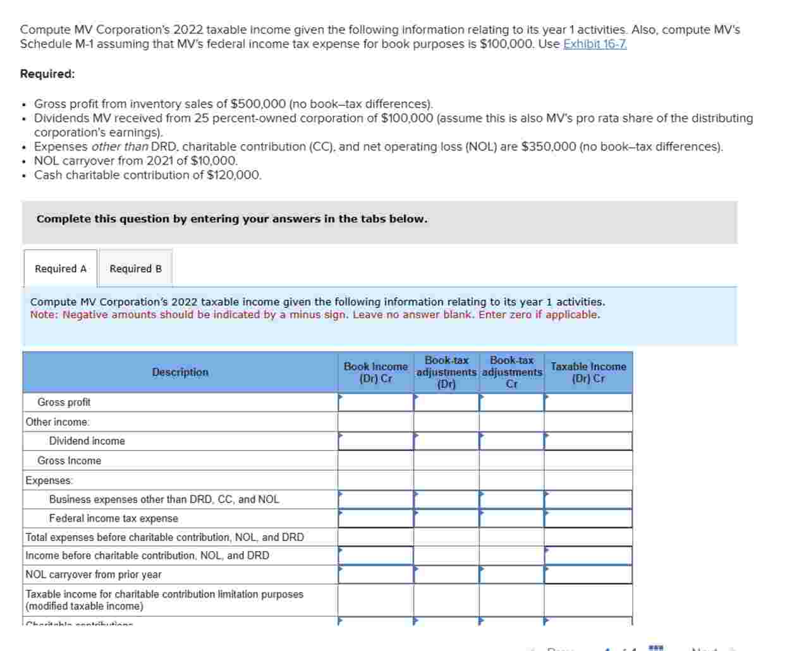The width and height of the screenshot is (787, 651).
Task: Click the NOL carryover Taxable Income cell
Action: (587, 575)
